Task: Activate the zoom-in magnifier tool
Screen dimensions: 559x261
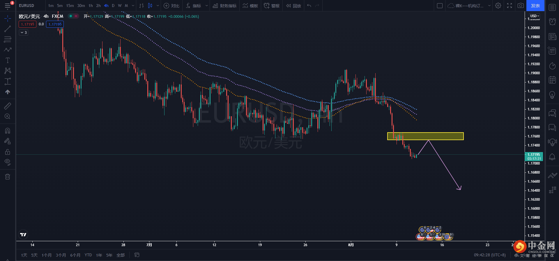Action: point(8,117)
